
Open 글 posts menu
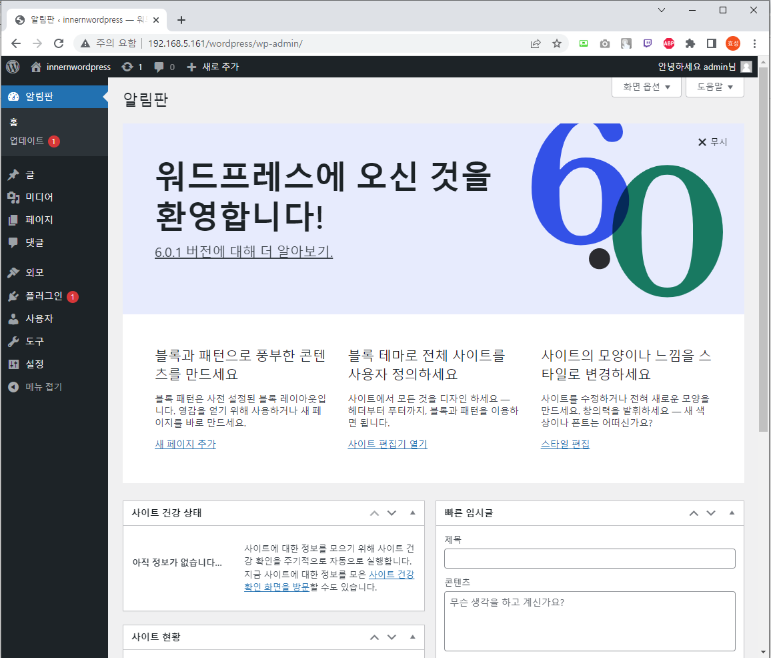coord(54,175)
